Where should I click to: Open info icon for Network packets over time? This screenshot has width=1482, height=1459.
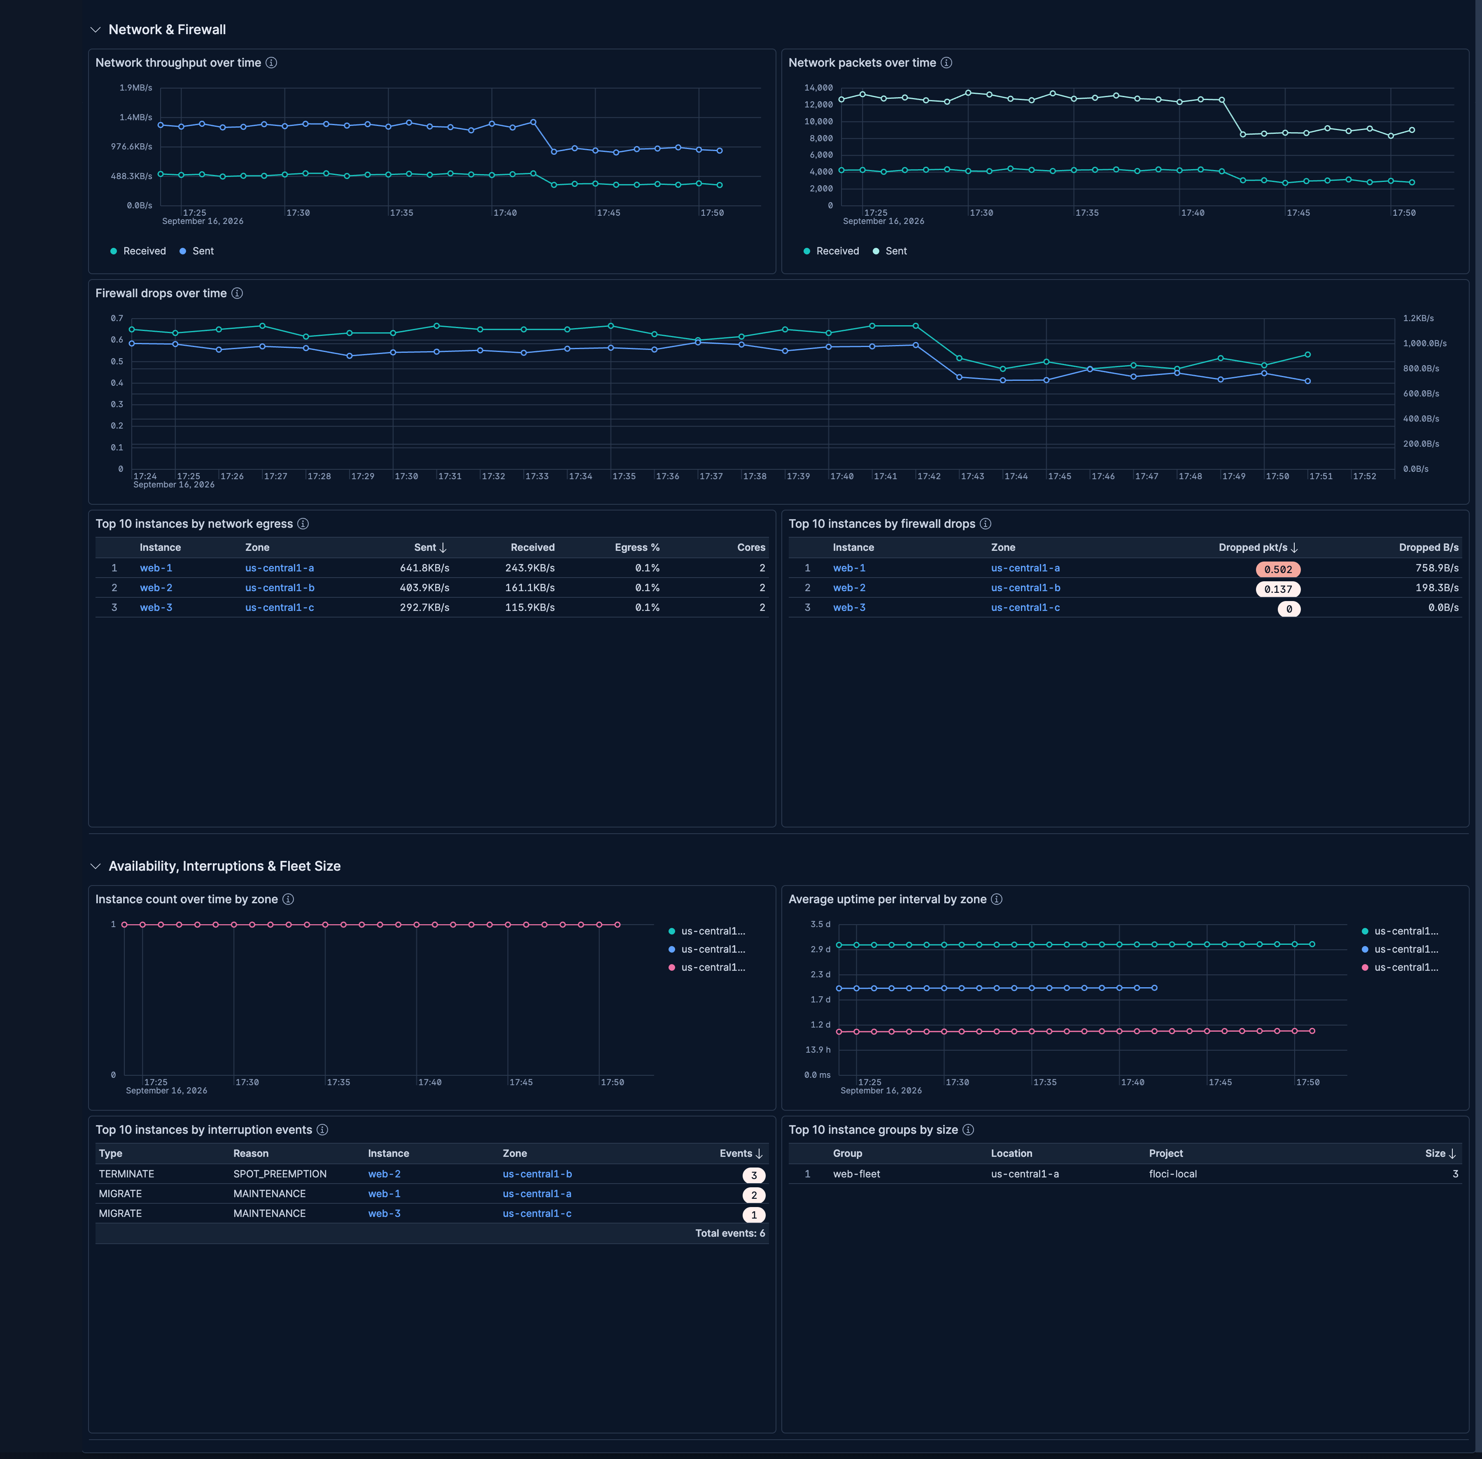[946, 63]
